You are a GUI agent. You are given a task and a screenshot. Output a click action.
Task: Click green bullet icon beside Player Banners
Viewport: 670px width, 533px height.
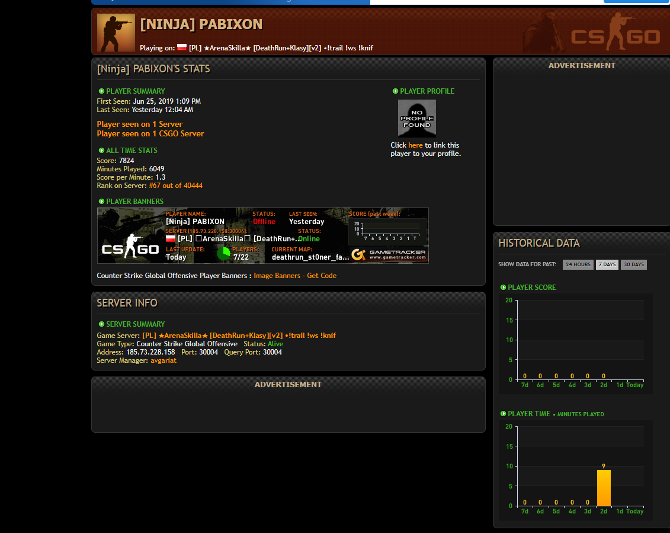(102, 202)
